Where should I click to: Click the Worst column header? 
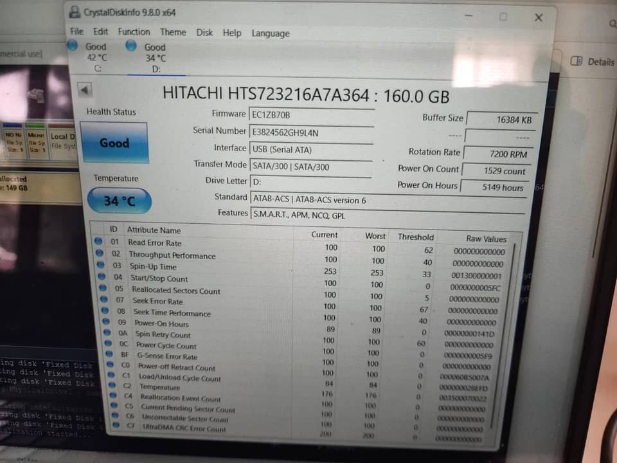coord(375,236)
